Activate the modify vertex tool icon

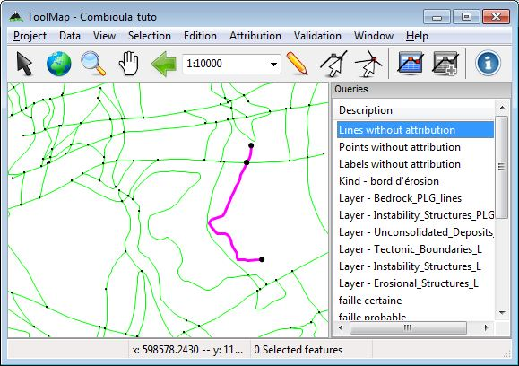point(333,64)
